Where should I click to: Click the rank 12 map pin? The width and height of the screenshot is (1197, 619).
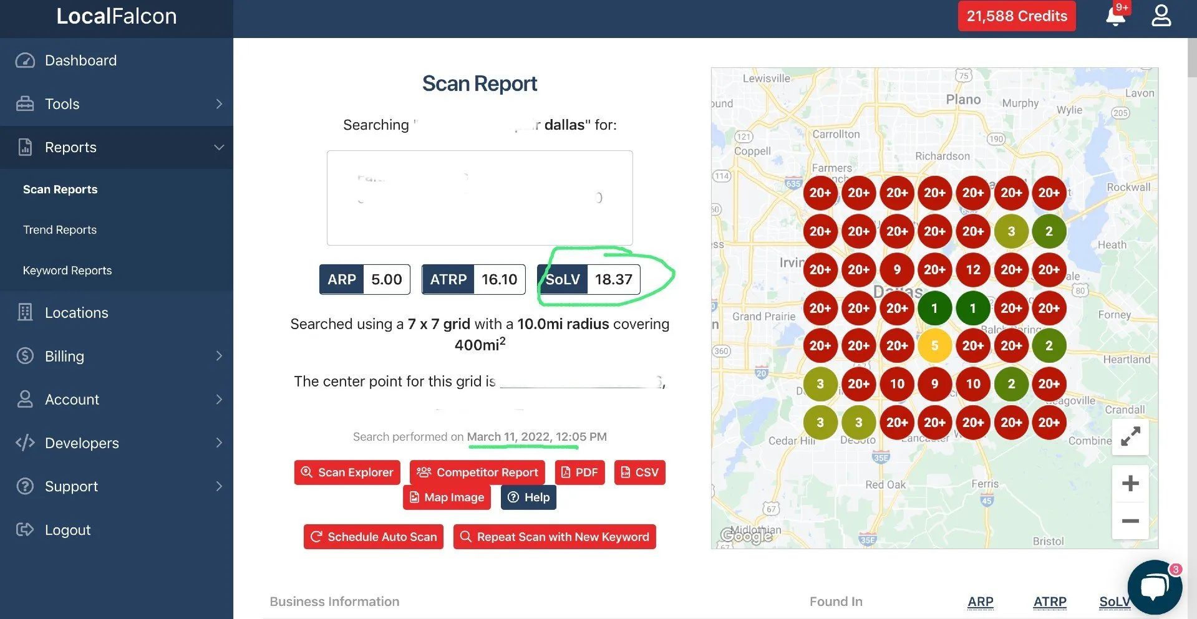coord(973,269)
